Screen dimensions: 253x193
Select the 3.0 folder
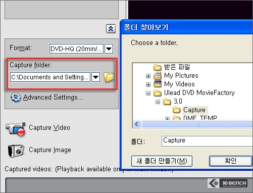tap(178, 101)
